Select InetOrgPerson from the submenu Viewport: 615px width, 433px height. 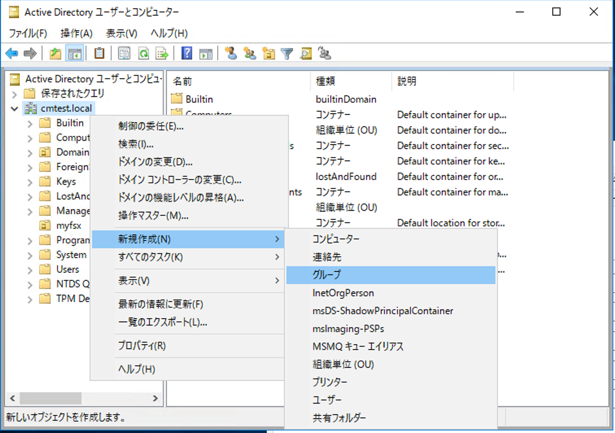[391, 293]
